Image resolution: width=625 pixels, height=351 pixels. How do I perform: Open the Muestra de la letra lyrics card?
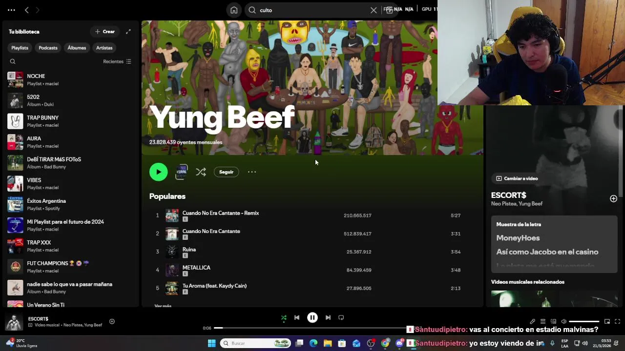554,244
